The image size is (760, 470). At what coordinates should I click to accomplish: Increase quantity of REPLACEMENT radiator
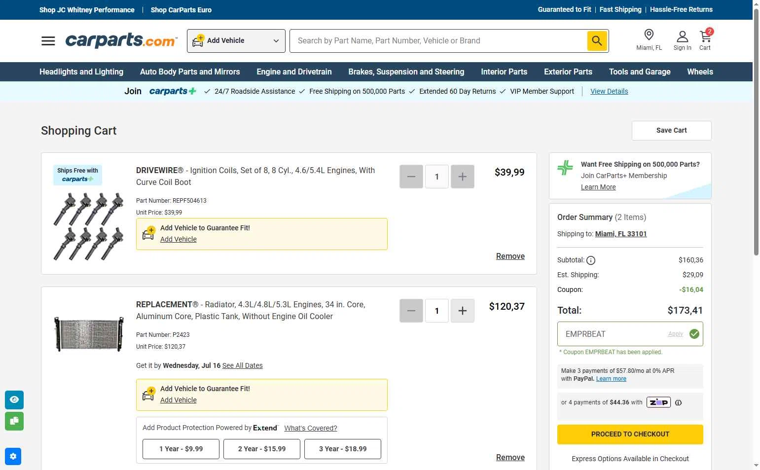(463, 311)
